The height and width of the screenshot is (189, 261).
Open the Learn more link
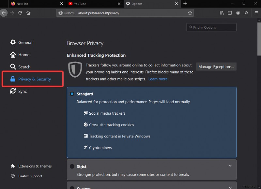coord(158,79)
